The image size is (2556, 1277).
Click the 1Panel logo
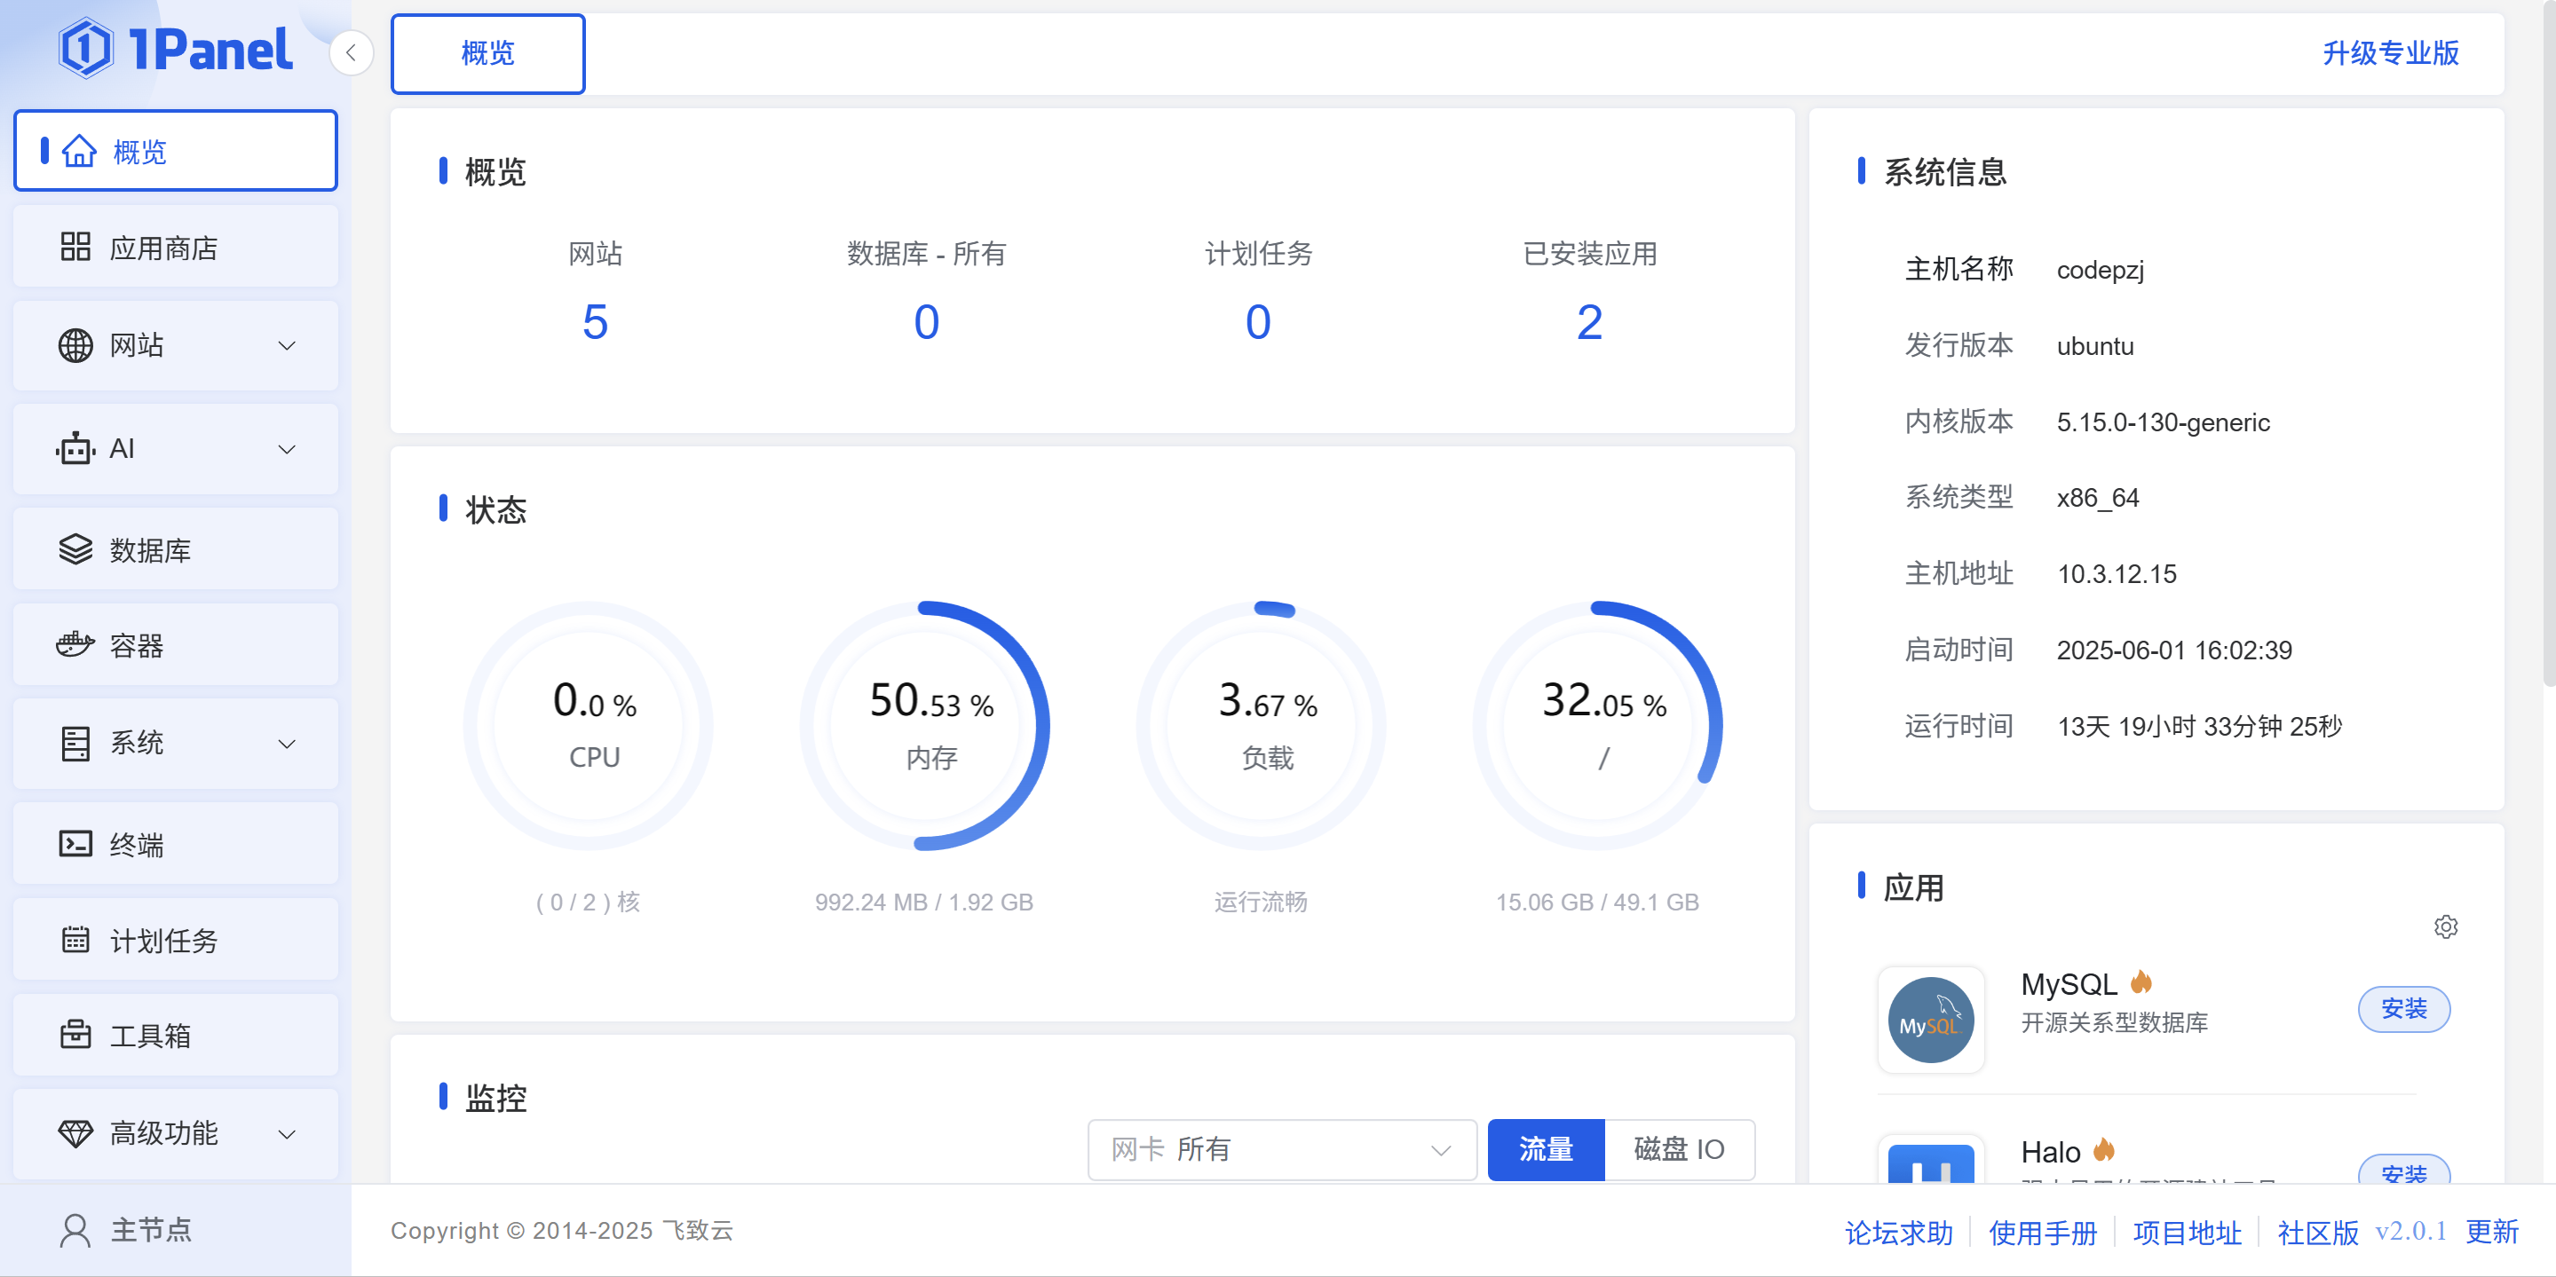click(175, 49)
